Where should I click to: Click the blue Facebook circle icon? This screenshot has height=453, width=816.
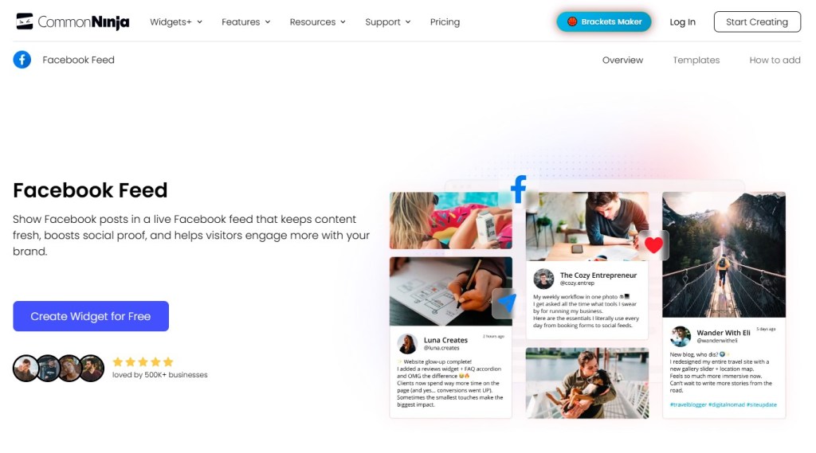[22, 60]
